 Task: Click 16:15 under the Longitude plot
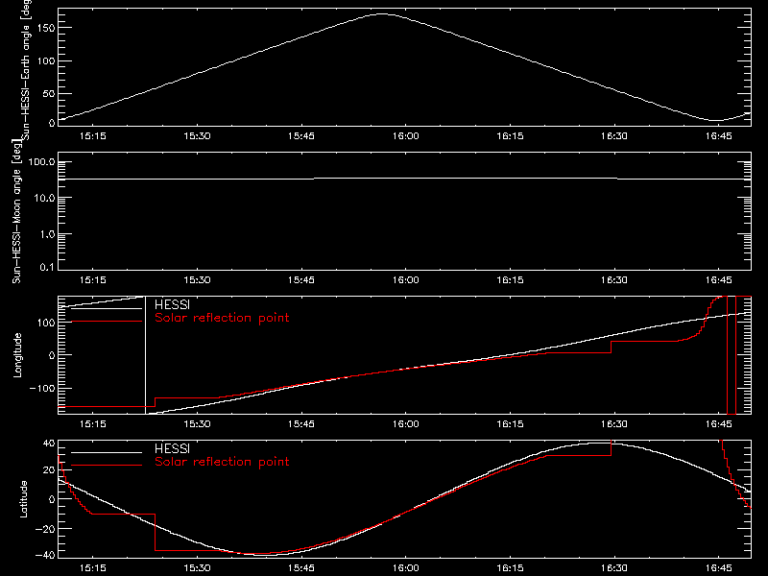(510, 424)
